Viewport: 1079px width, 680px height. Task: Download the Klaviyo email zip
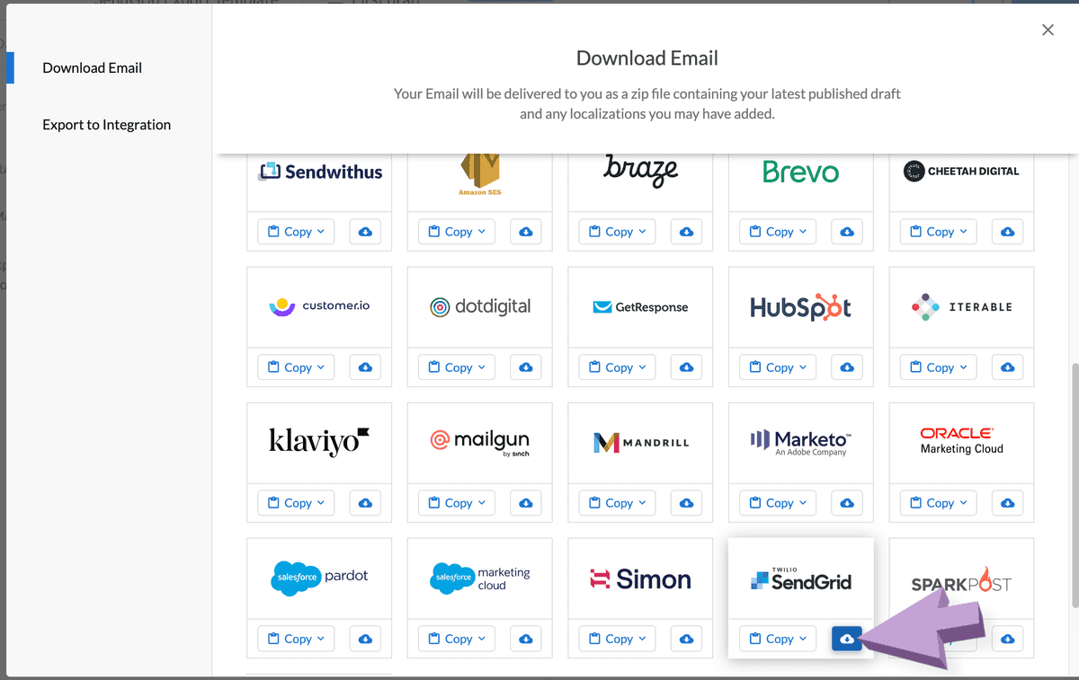point(365,503)
